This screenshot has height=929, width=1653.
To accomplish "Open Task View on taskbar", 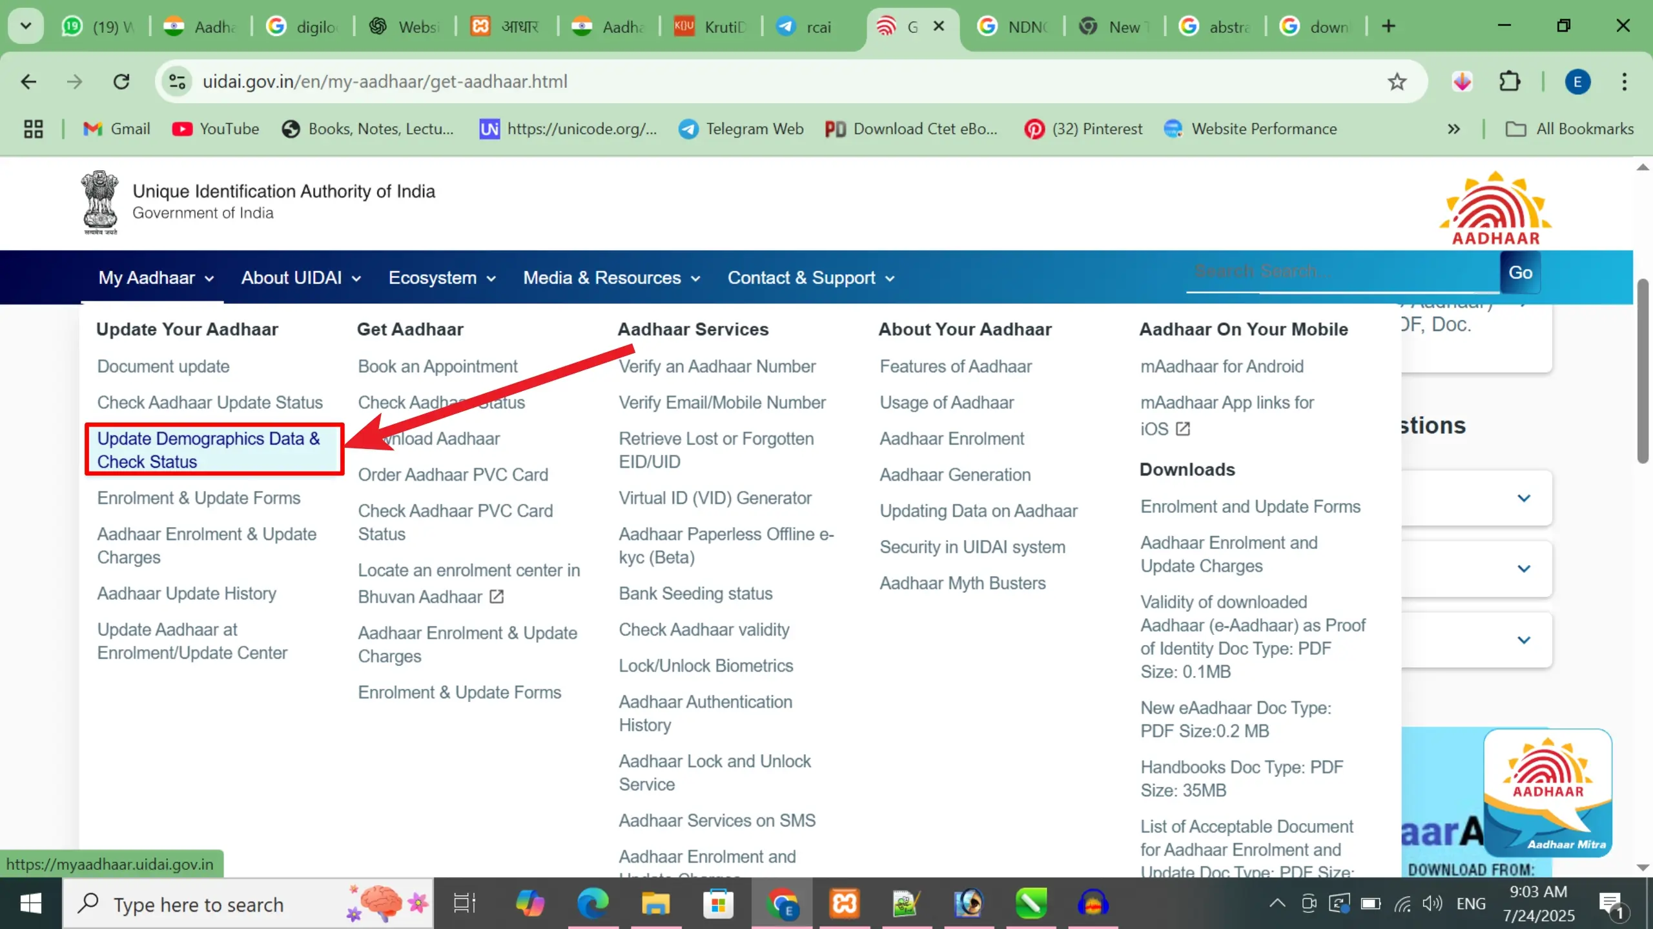I will tap(464, 903).
